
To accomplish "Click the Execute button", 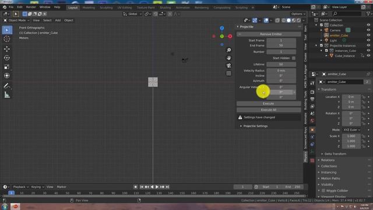I will (269, 104).
